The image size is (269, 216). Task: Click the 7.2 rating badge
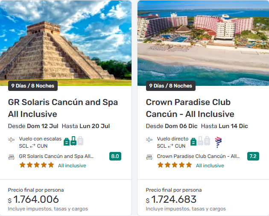[x=253, y=156]
